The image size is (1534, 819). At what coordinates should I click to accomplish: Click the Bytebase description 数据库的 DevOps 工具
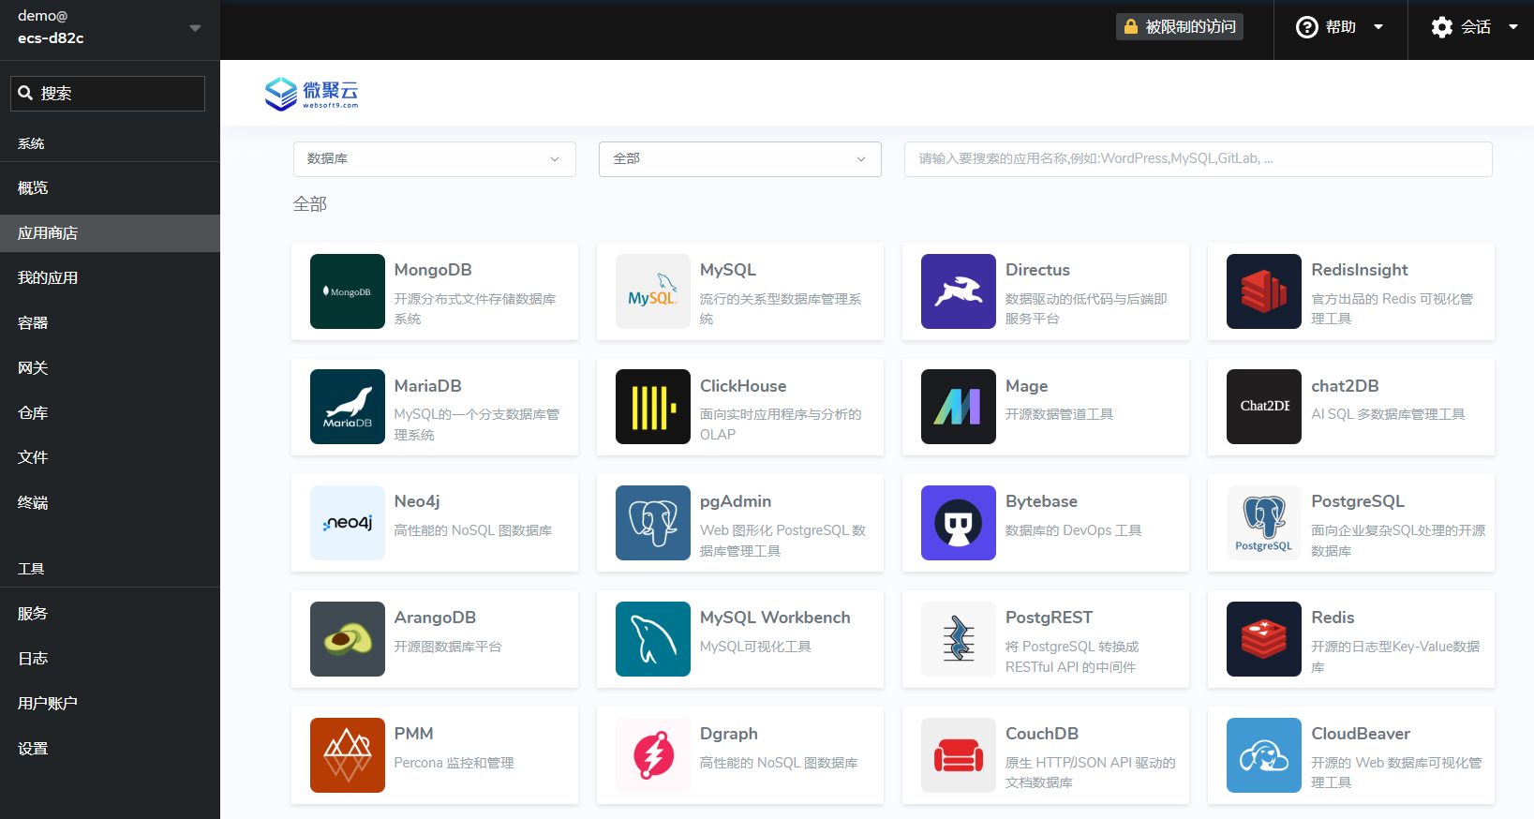pyautogui.click(x=1074, y=530)
